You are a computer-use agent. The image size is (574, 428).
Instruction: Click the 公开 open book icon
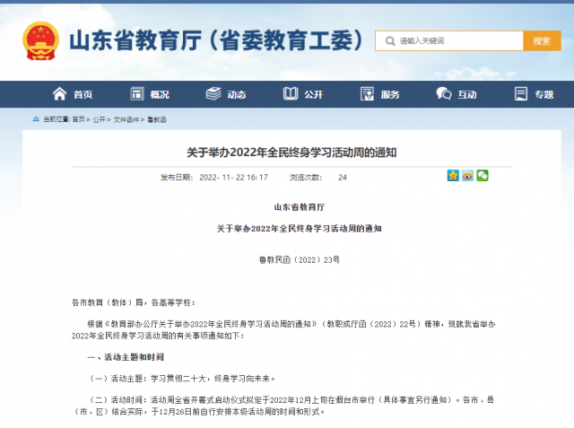291,94
